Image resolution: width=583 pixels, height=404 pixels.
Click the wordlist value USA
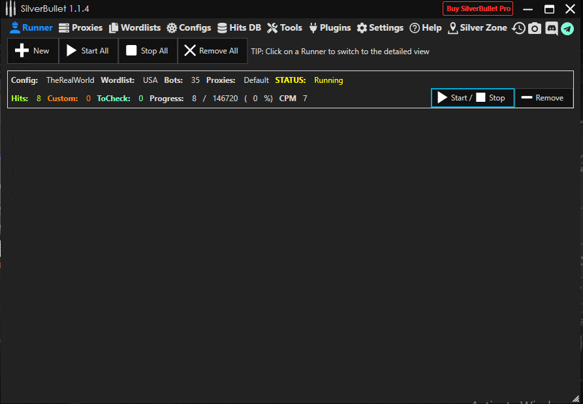(x=150, y=80)
